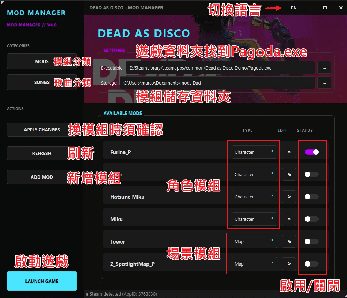Click the REFRESH button
Image resolution: width=347 pixels, height=298 pixels.
click(42, 153)
